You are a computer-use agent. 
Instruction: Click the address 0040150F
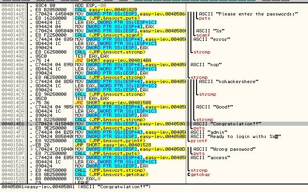click(13, 153)
